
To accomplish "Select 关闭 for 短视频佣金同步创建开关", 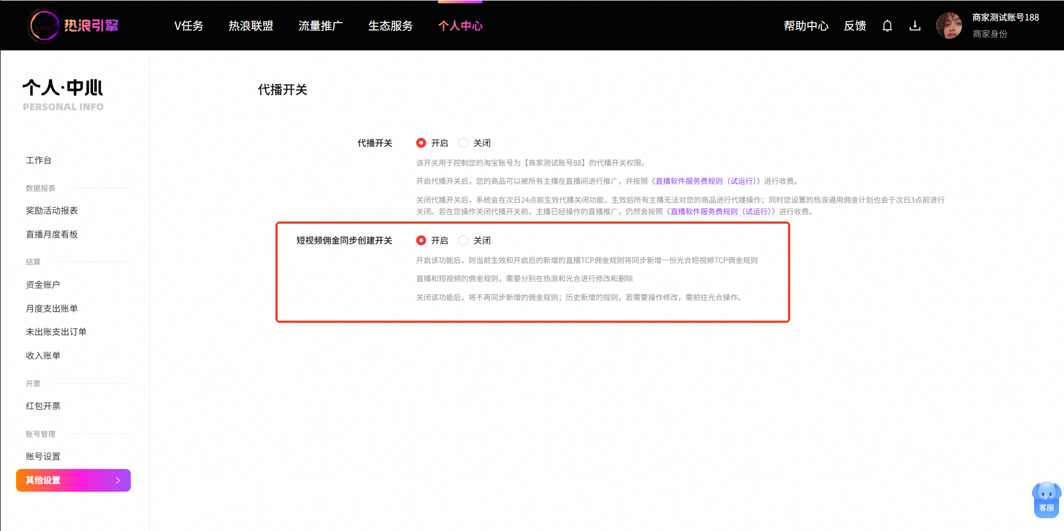I will 463,240.
